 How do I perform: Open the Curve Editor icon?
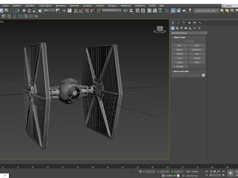(x=155, y=11)
